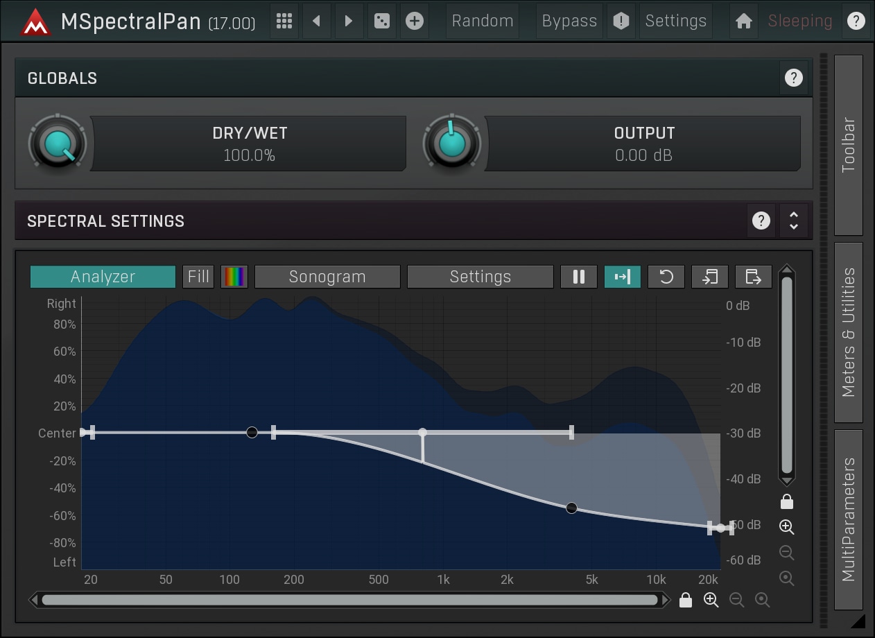This screenshot has height=638, width=875.
Task: Click the horizontal graph scrollbar
Action: pos(349,600)
